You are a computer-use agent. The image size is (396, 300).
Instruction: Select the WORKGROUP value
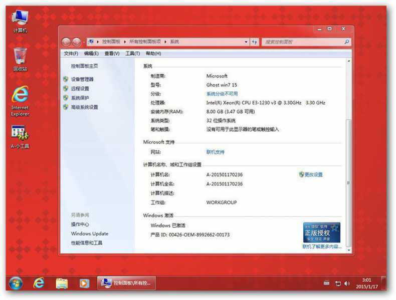point(222,202)
